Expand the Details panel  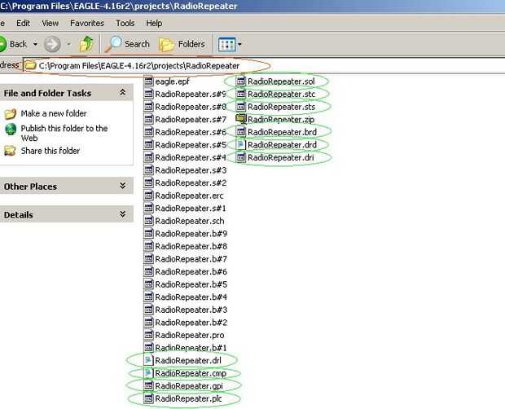click(122, 214)
